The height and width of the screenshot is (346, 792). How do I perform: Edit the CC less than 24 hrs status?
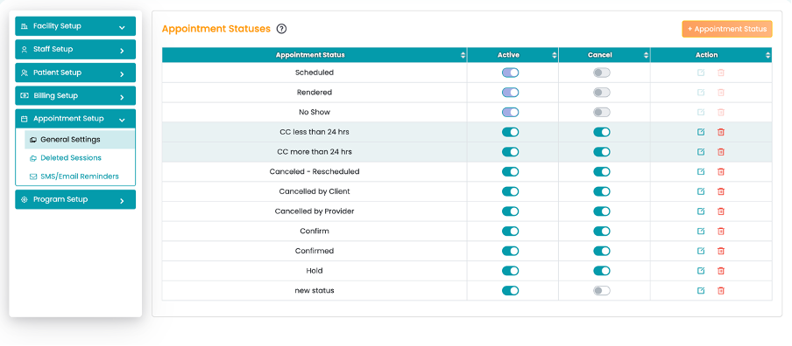(x=701, y=132)
